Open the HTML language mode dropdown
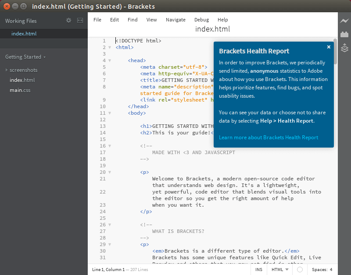This screenshot has height=275, width=351. click(279, 270)
